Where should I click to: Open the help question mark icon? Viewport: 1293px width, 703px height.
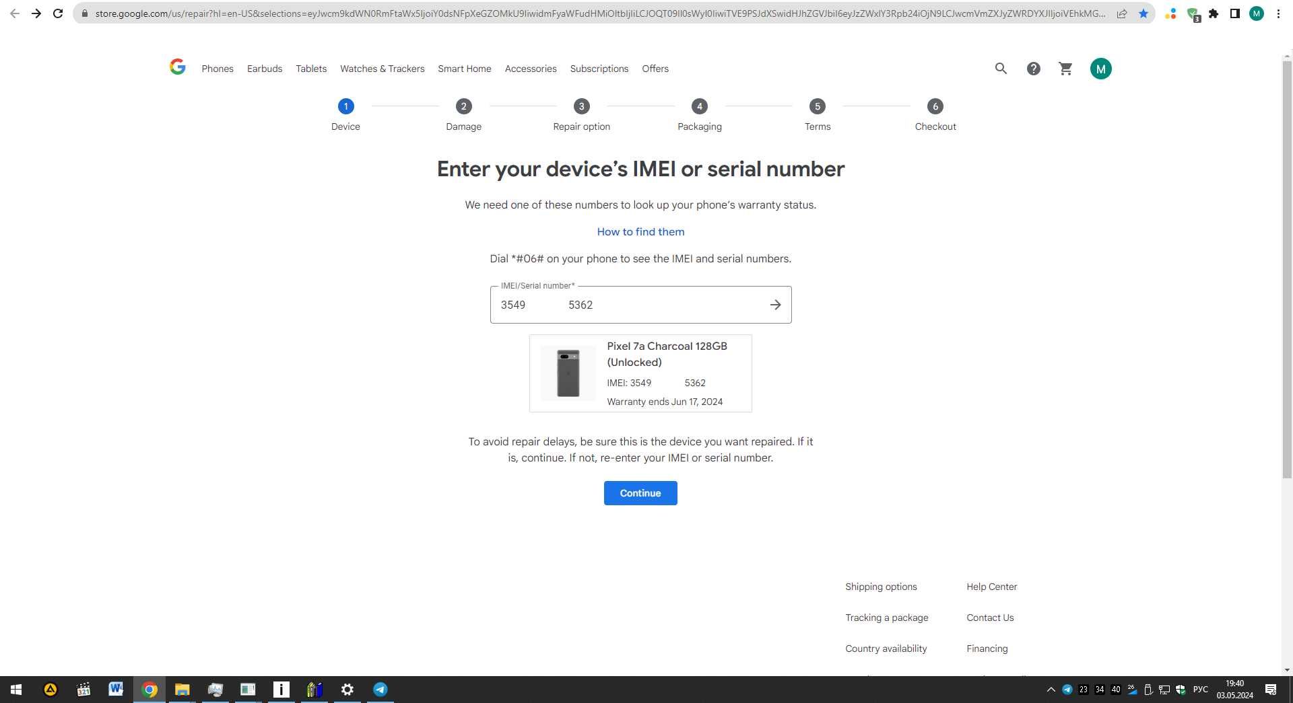[1033, 69]
